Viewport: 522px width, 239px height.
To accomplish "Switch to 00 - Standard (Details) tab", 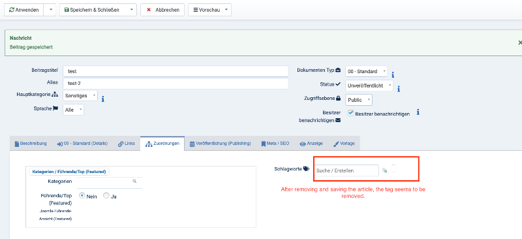I will [x=82, y=144].
